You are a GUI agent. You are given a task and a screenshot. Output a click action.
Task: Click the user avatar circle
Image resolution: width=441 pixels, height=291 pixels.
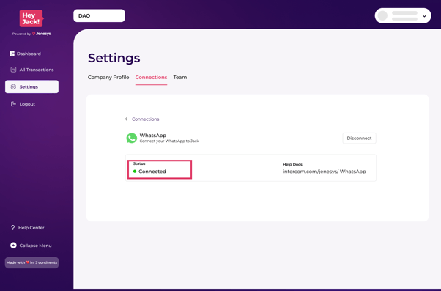click(382, 16)
